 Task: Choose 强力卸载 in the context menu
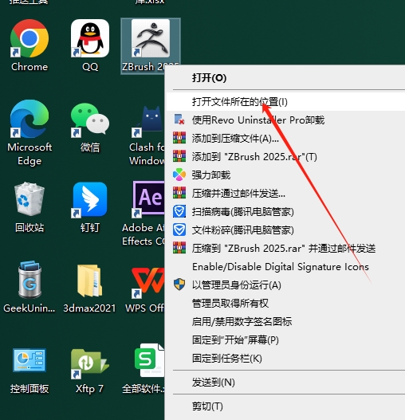coord(285,175)
